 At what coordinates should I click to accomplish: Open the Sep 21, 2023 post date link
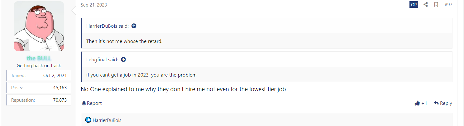coord(94,5)
